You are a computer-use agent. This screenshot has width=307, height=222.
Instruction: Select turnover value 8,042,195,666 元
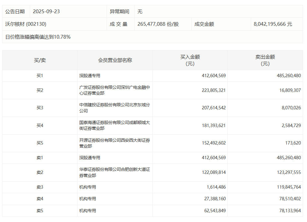click(x=273, y=24)
